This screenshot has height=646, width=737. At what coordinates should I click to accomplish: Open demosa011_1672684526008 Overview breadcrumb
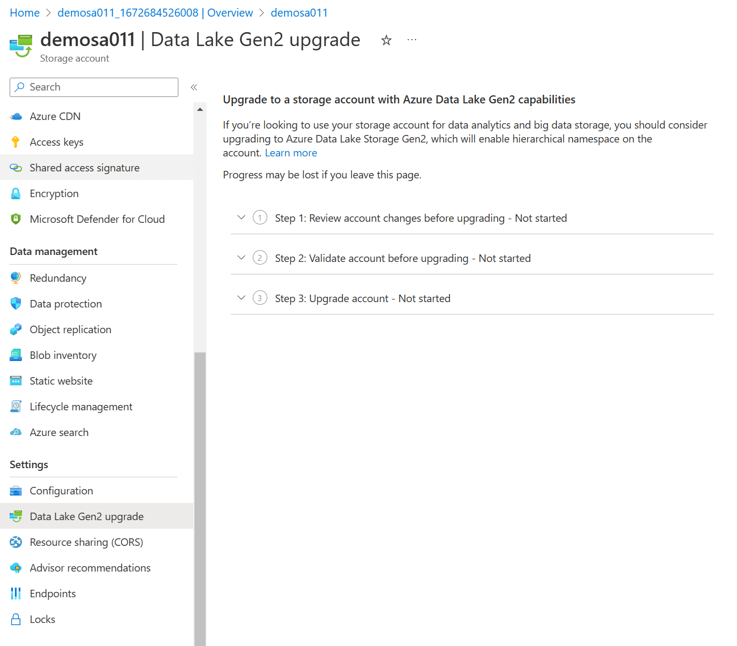pyautogui.click(x=155, y=13)
